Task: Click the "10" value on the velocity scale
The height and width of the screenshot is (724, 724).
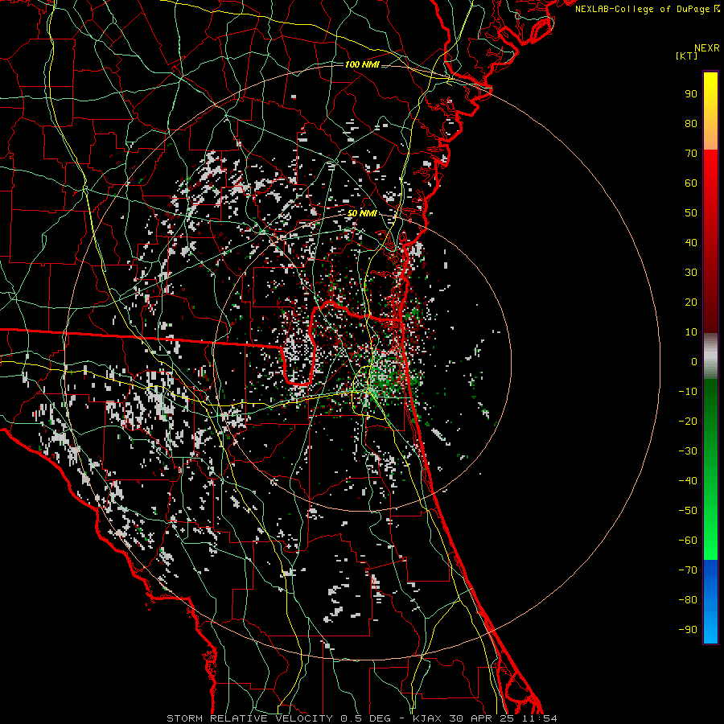Action: point(691,332)
